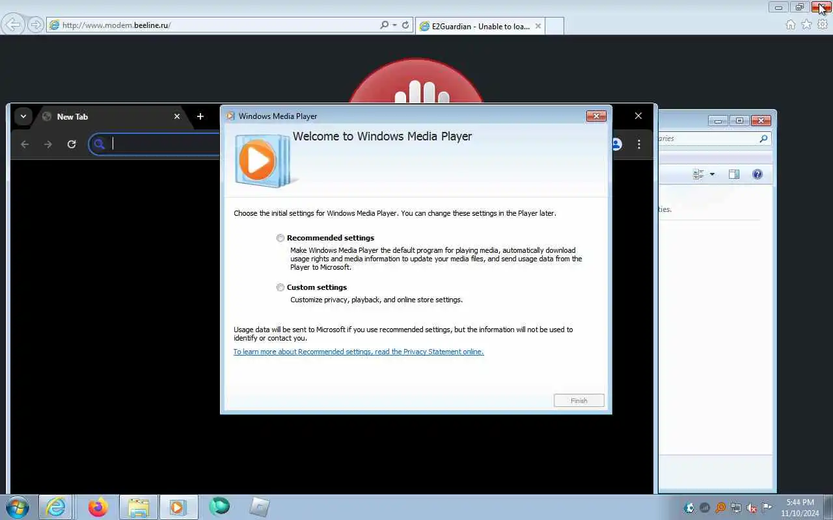
Task: Click the taskbar clock 5:44 PM
Action: coord(800,502)
